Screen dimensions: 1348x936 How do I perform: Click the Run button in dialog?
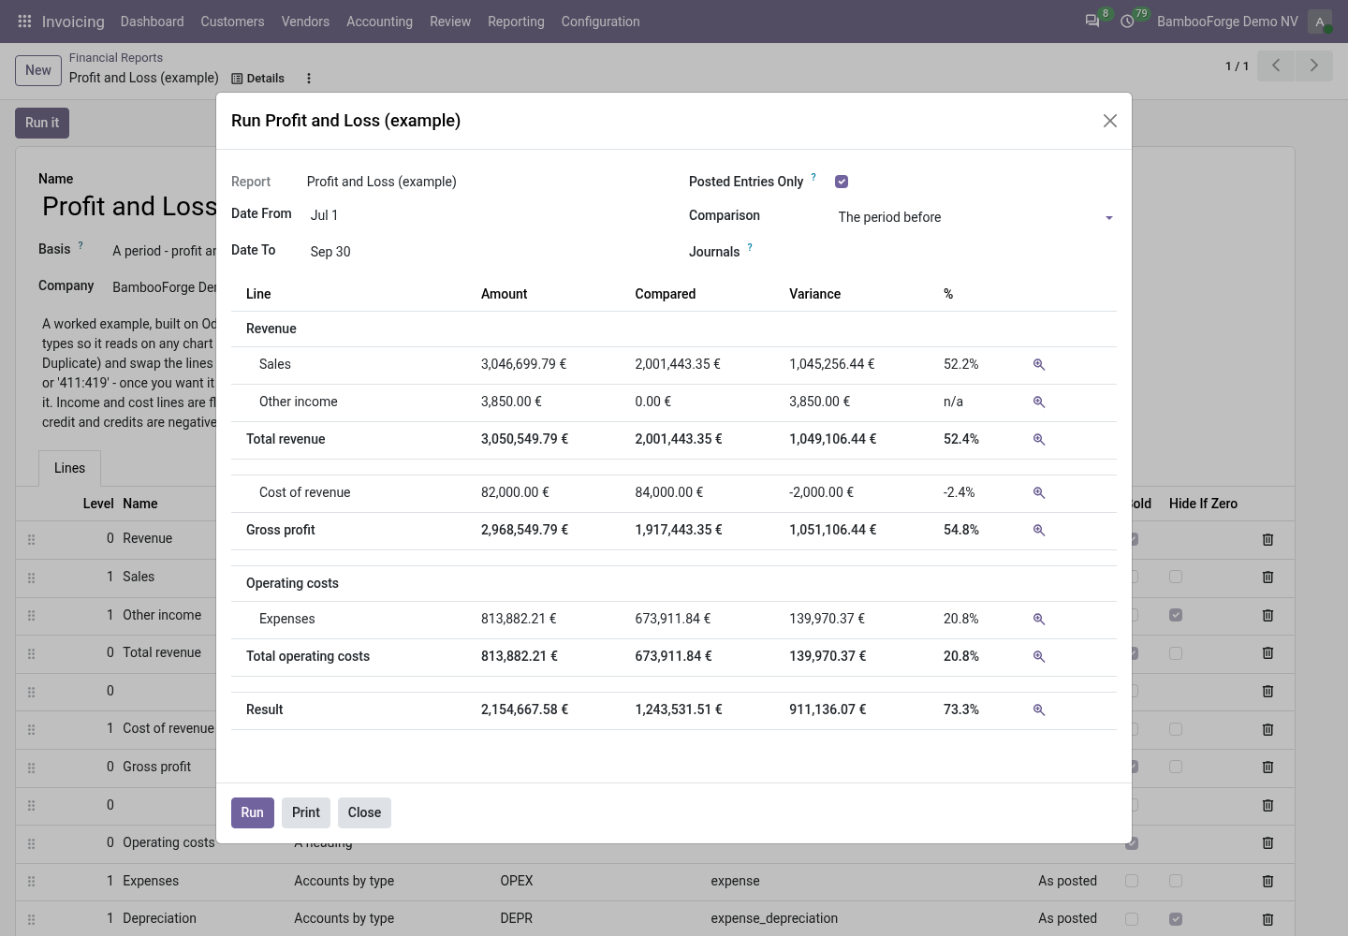coord(253,812)
